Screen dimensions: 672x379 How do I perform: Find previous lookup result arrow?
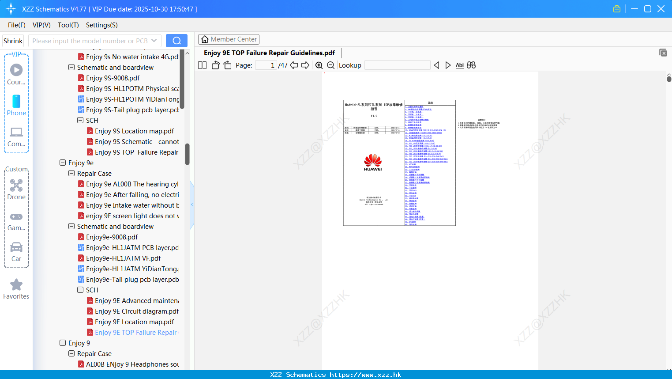(x=436, y=65)
